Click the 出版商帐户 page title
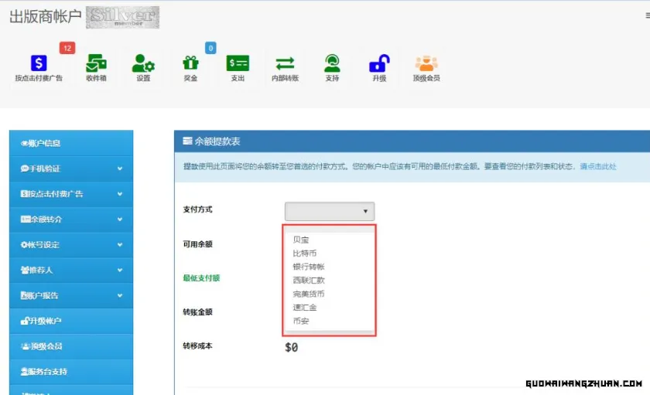Image resolution: width=650 pixels, height=395 pixels. pos(45,16)
